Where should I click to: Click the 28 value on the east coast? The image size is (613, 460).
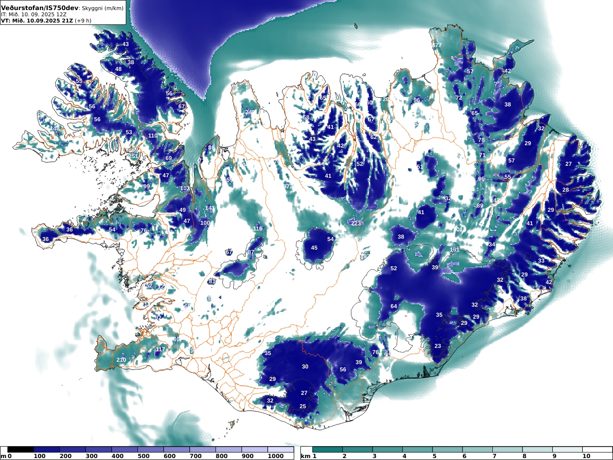click(566, 190)
